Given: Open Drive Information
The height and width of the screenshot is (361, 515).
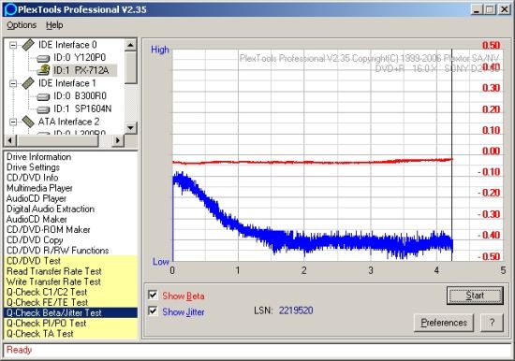Looking at the screenshot, I should pos(38,156).
